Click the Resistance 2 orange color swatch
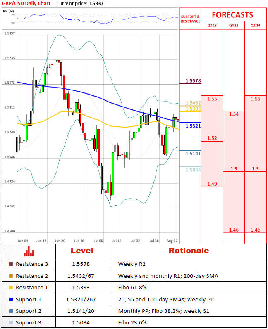This screenshot has height=329, width=268. pyautogui.click(x=11, y=276)
